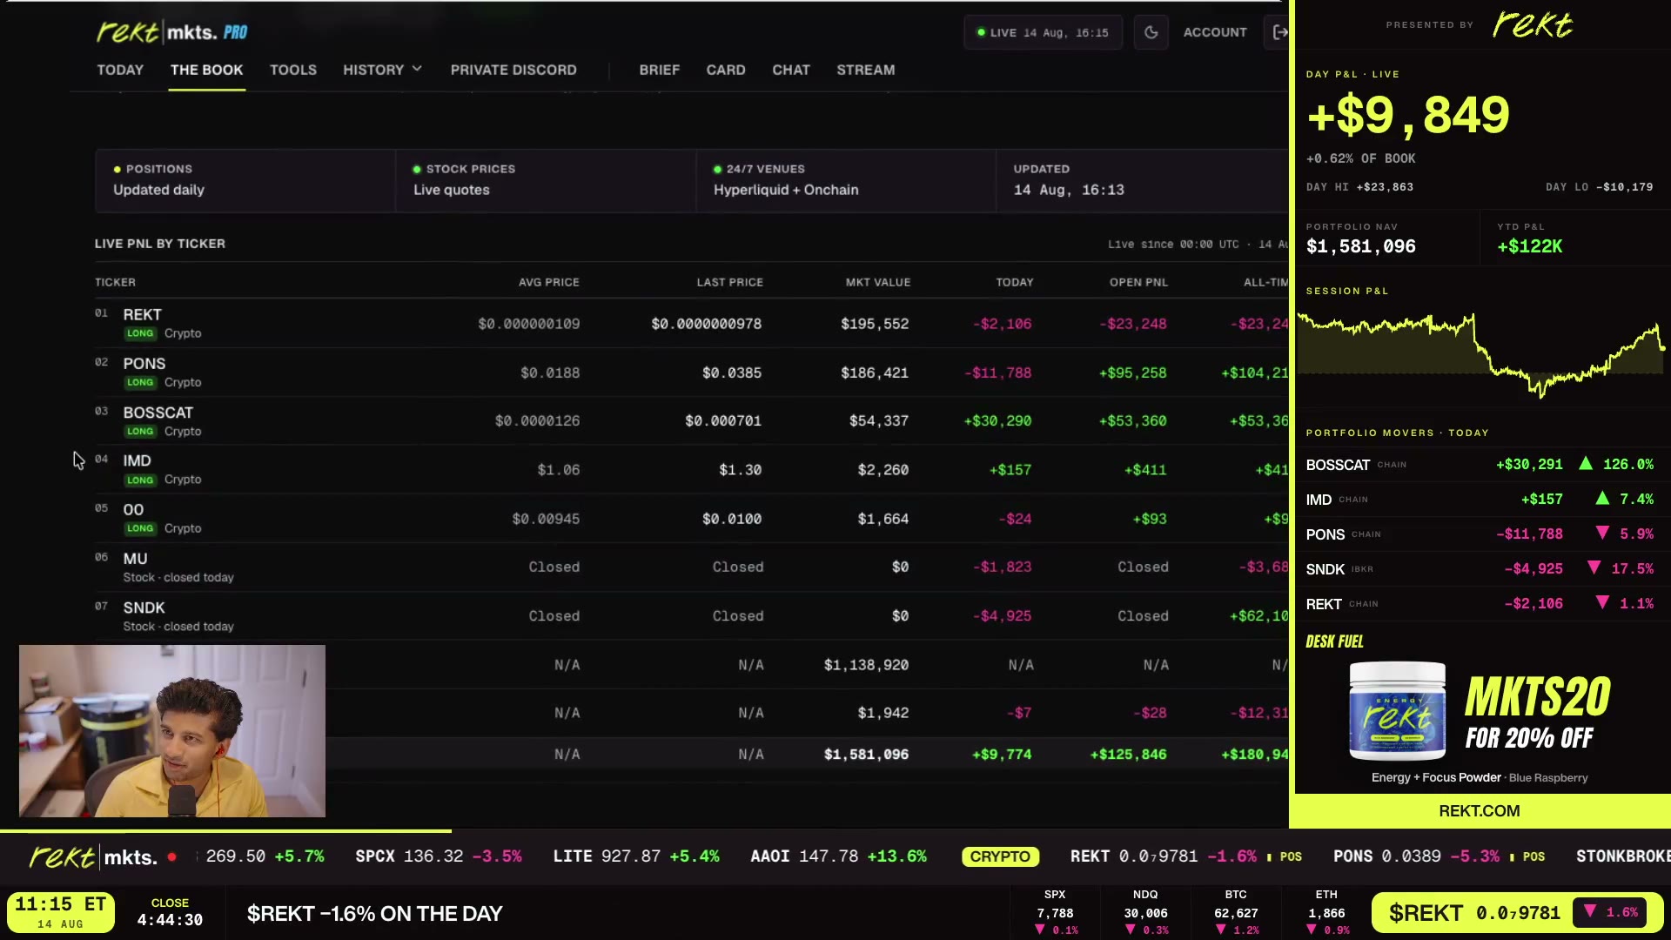Sort by the OPEN PNL column header
This screenshot has width=1671, height=940.
click(1138, 282)
